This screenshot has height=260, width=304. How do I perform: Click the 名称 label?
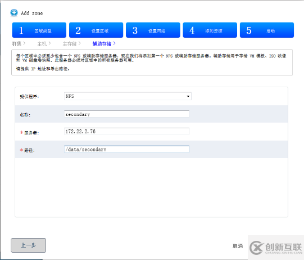(25, 115)
